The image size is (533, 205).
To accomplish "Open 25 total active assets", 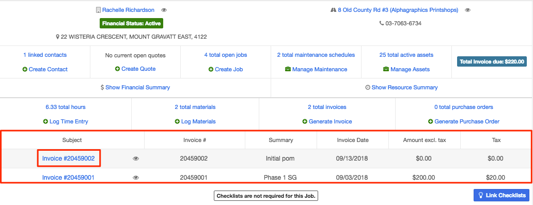I will [406, 55].
